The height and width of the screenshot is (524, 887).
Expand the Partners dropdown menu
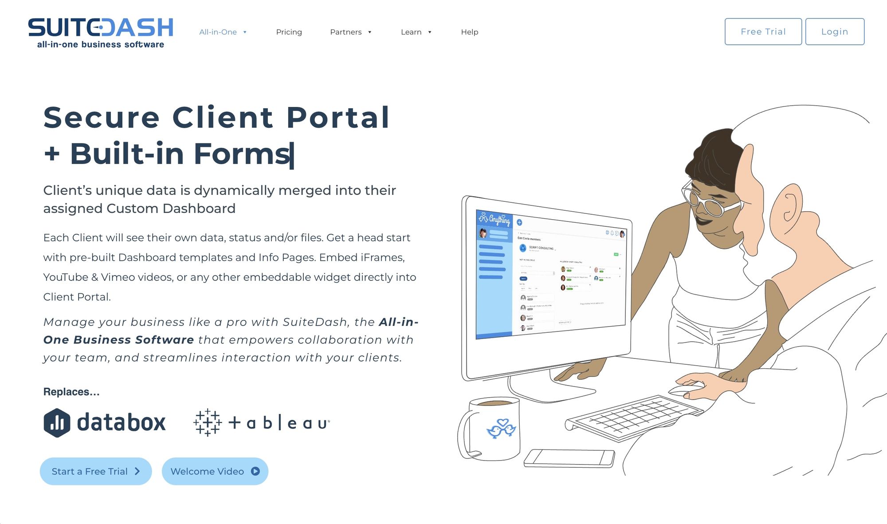click(351, 31)
